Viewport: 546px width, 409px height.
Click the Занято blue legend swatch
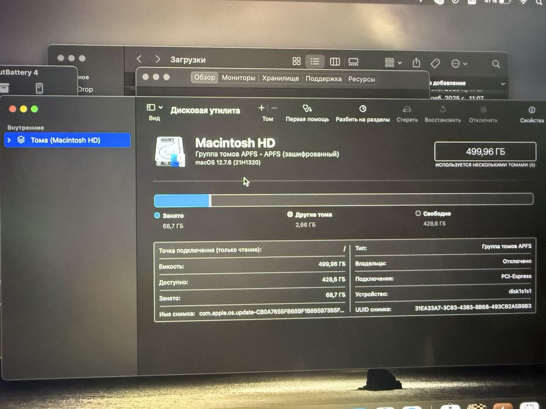[x=157, y=216]
